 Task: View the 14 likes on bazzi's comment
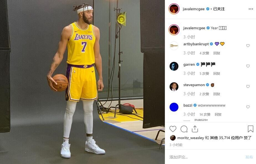[x=205, y=114]
